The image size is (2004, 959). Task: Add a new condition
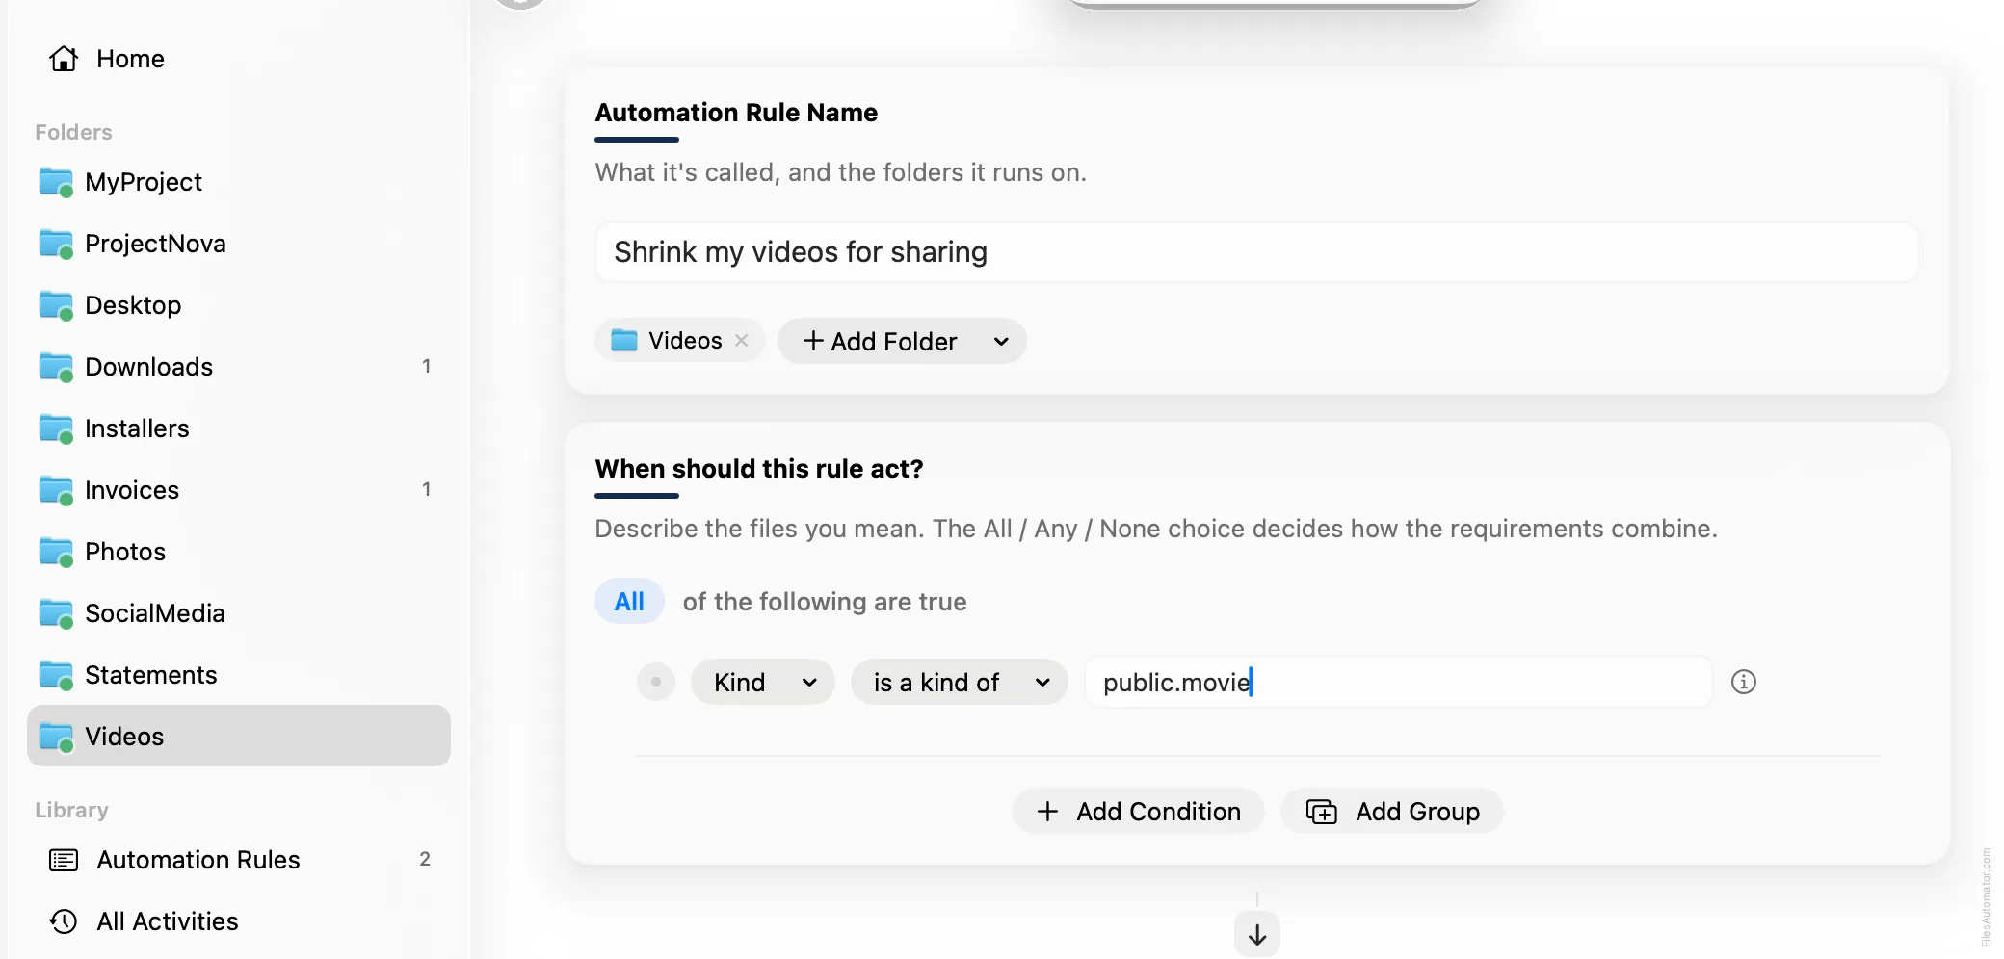(1138, 811)
